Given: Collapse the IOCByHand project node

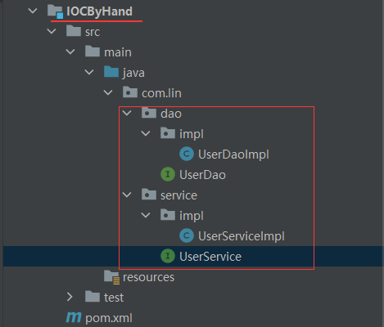Looking at the screenshot, I should tap(33, 11).
